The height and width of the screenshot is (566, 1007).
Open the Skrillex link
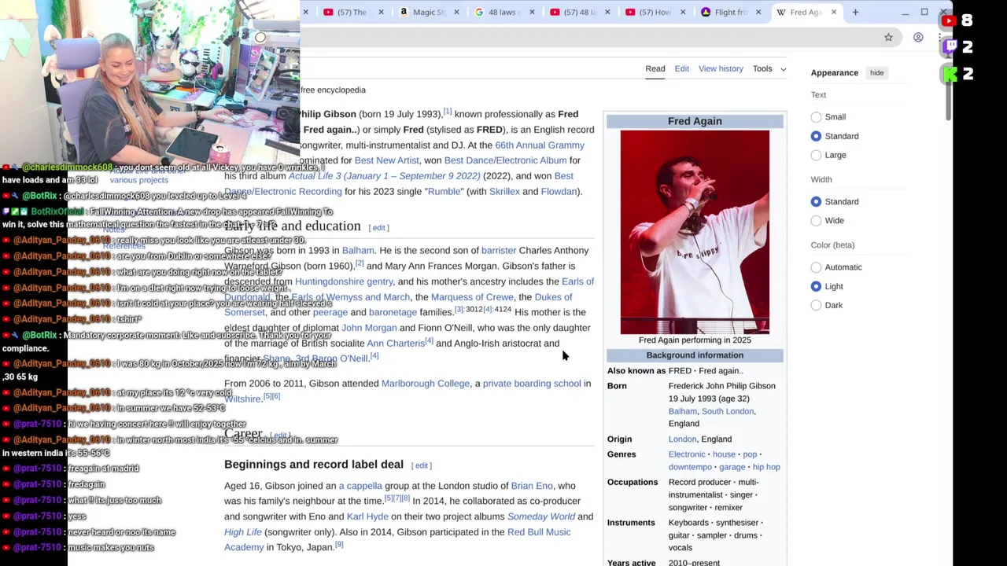(x=504, y=191)
